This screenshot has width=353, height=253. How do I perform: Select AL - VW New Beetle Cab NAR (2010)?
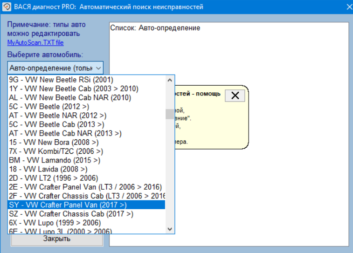click(86, 97)
